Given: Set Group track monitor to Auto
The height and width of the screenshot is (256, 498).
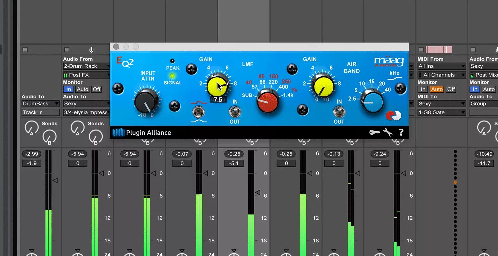Looking at the screenshot, I should (x=489, y=89).
